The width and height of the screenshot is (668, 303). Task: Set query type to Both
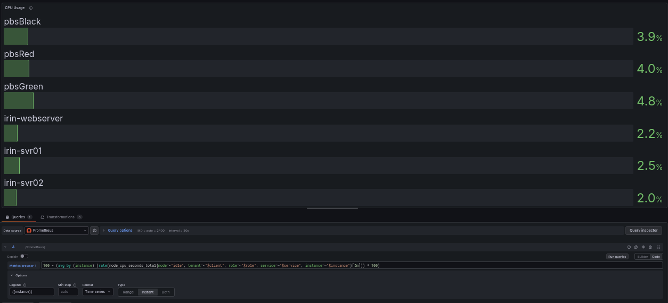[166, 292]
